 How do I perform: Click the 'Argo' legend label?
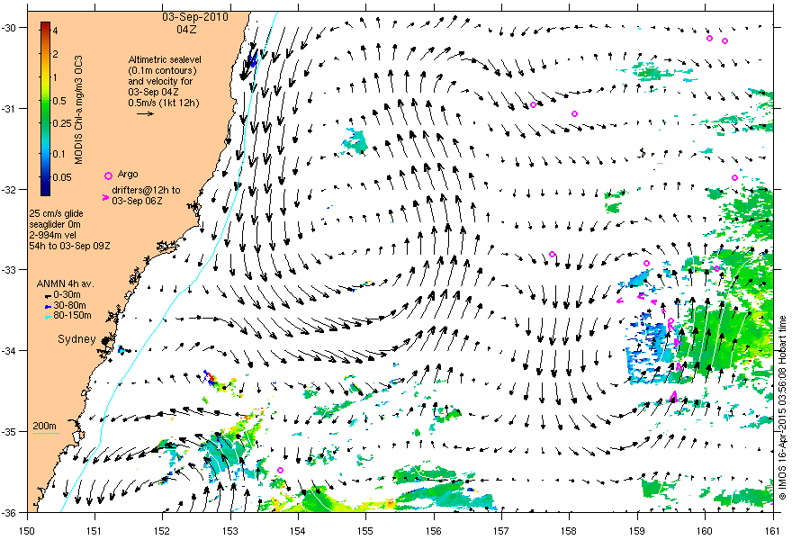point(127,175)
